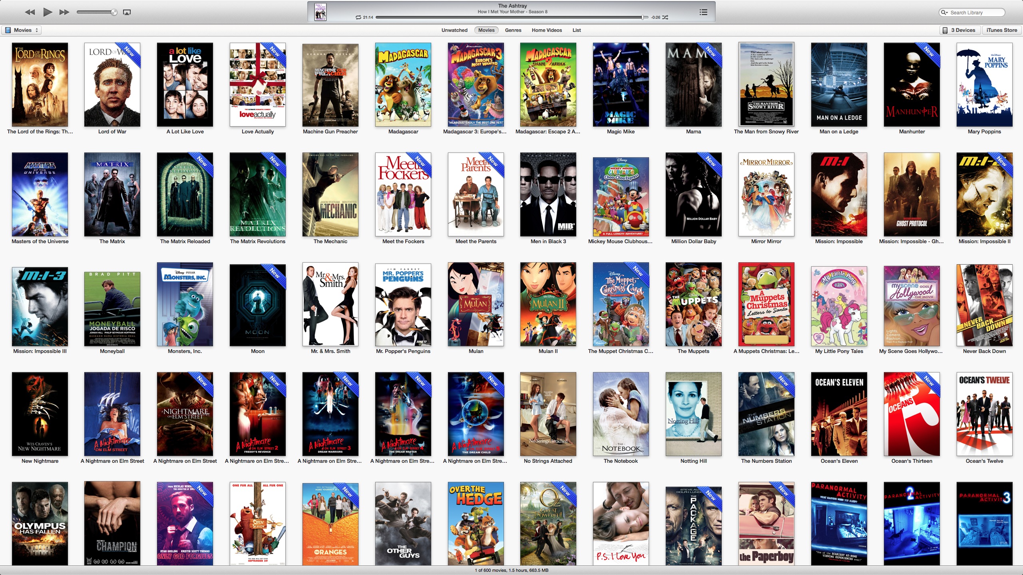This screenshot has height=575, width=1023.
Task: Click The Man from Snowy River title
Action: (x=766, y=131)
